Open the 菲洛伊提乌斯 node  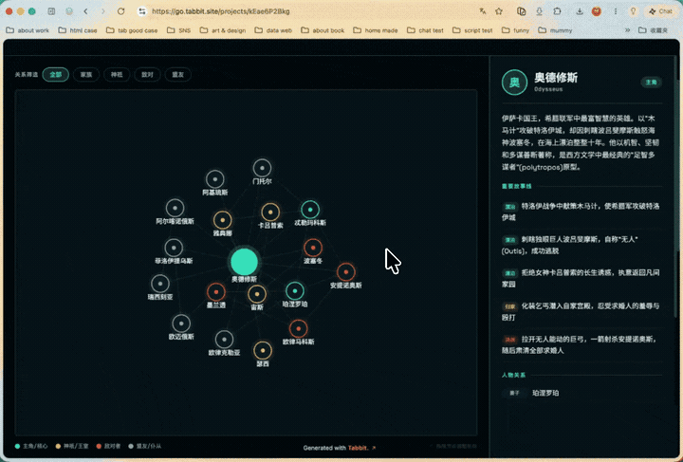point(174,248)
